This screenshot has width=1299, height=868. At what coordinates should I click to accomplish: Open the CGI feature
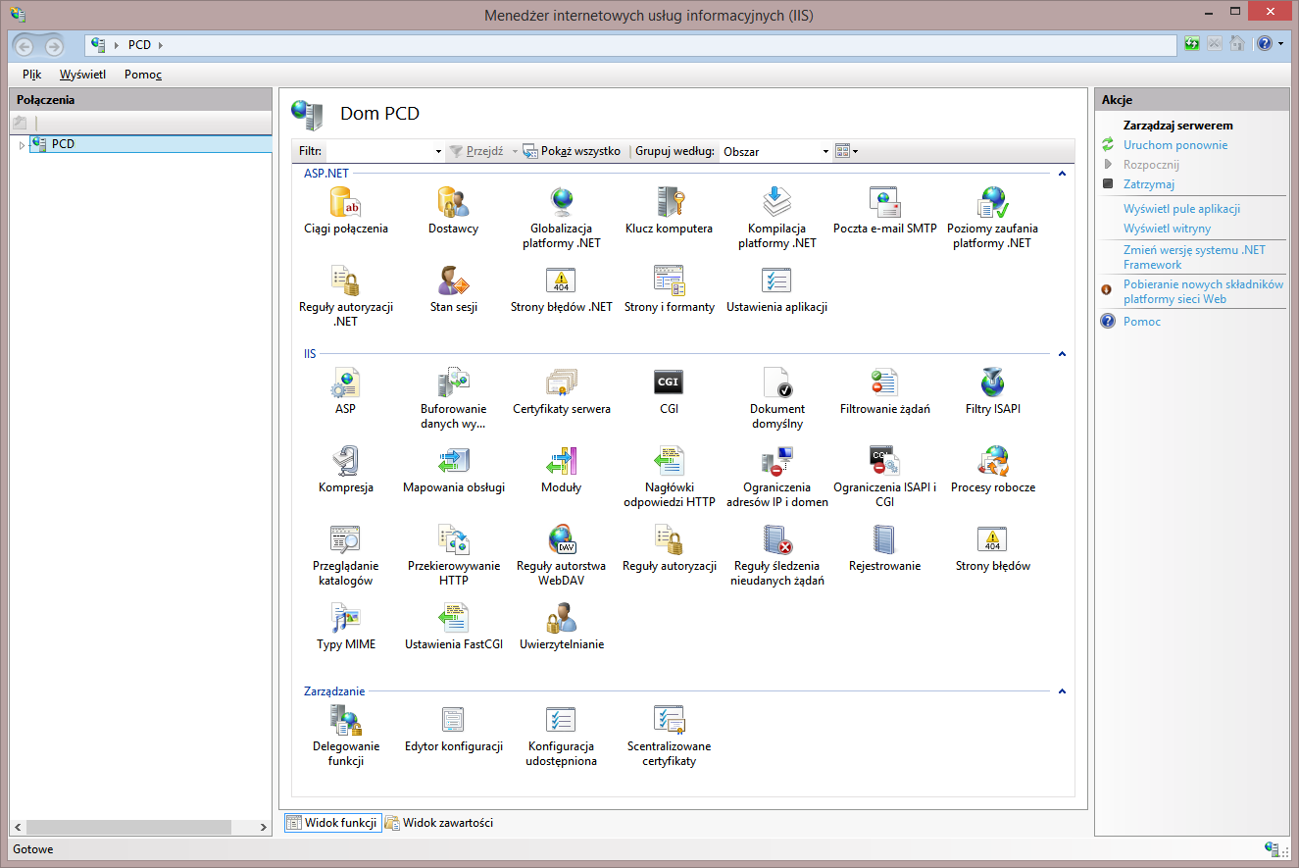669,391
